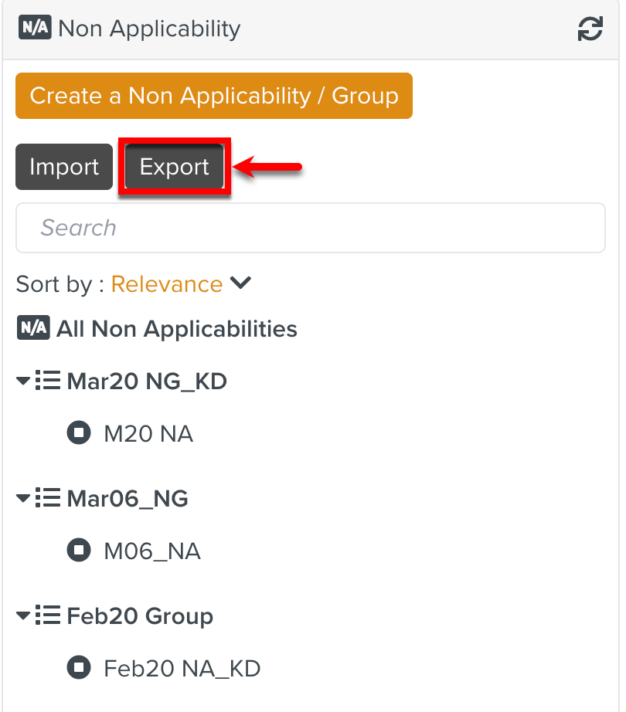This screenshot has height=712, width=626.
Task: Select All Non Applicabilities
Action: pos(176,328)
